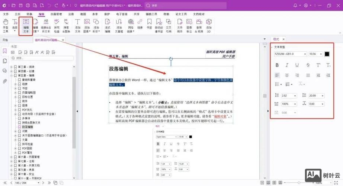Switch to the 页面管理 ribbon tab
The image size is (343, 186).
tap(56, 14)
